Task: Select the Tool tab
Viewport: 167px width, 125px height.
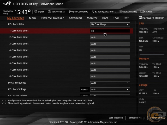Action: coord(116,18)
